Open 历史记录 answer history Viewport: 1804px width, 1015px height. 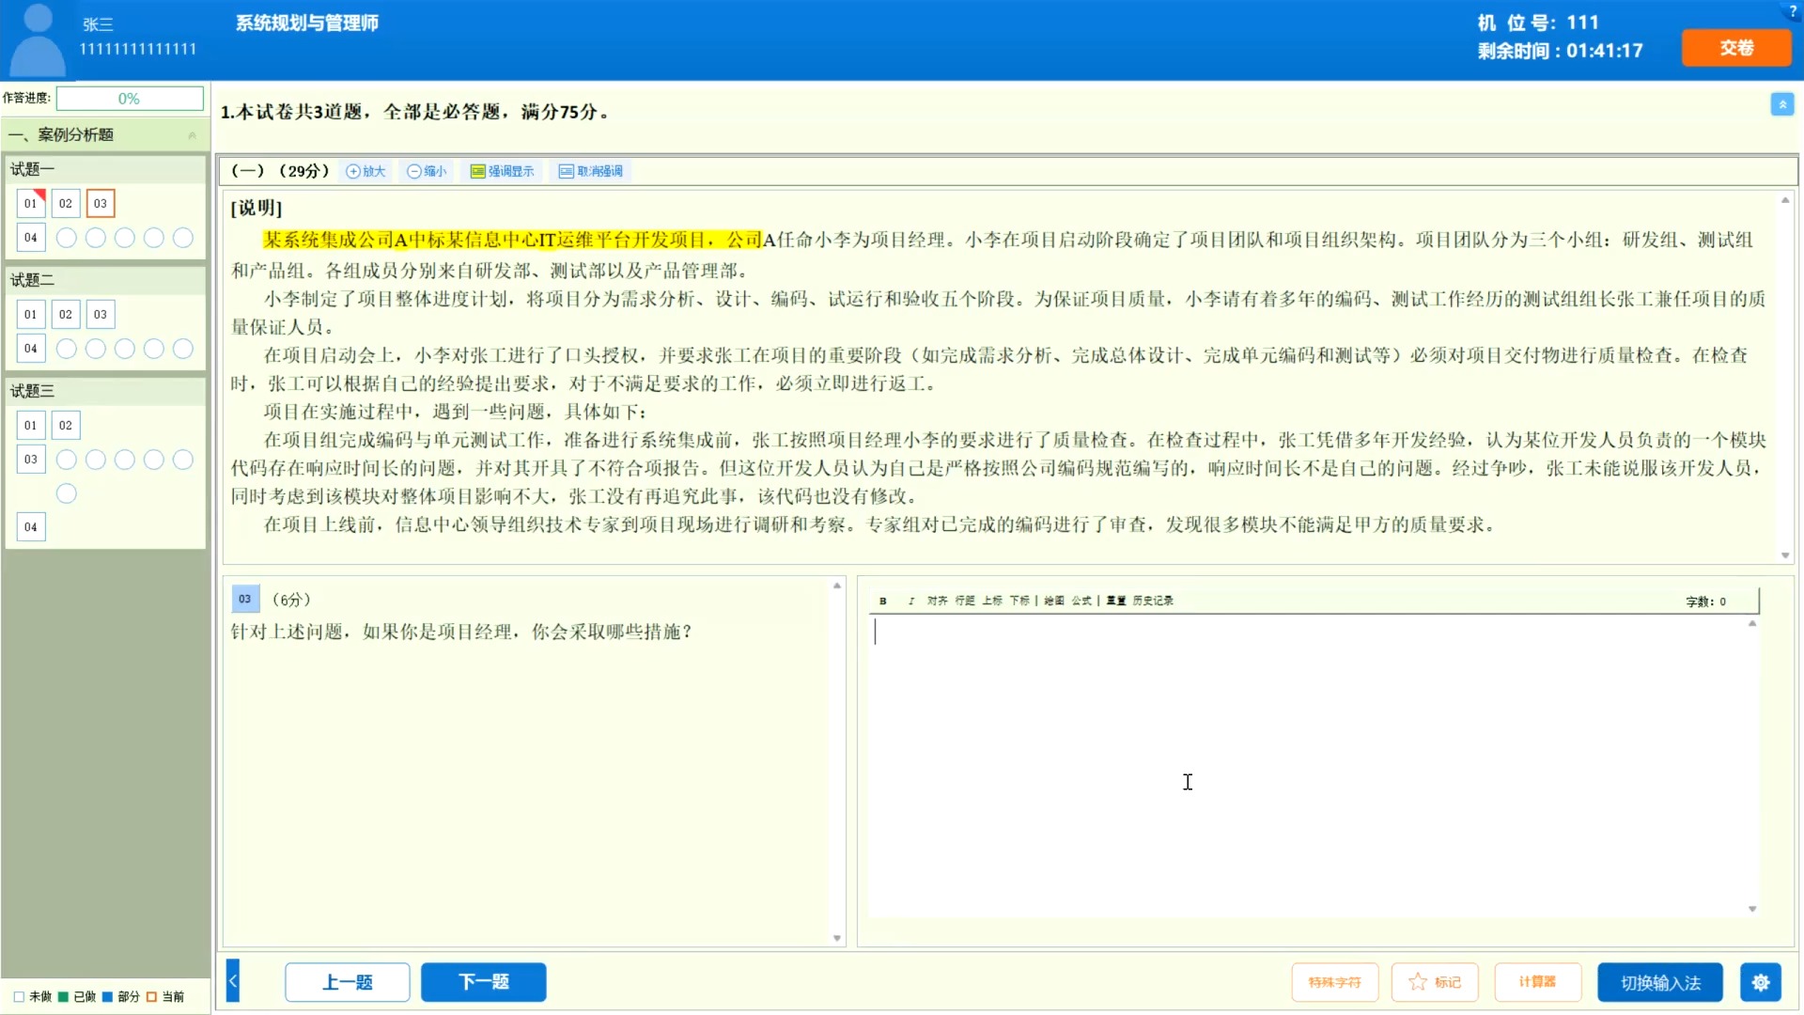(1153, 601)
